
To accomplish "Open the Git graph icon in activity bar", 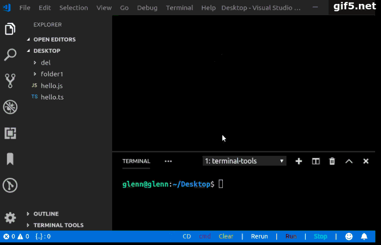I will [x=10, y=185].
